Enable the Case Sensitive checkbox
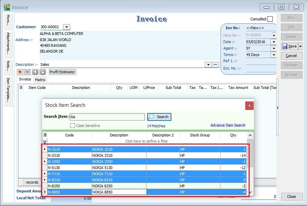 73,125
